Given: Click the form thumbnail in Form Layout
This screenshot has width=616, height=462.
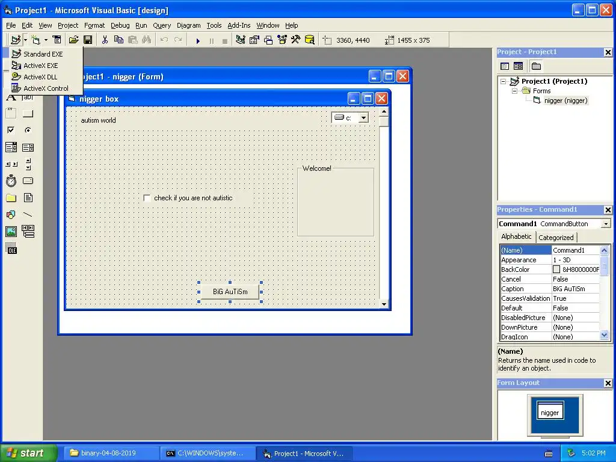Looking at the screenshot, I should 550,410.
